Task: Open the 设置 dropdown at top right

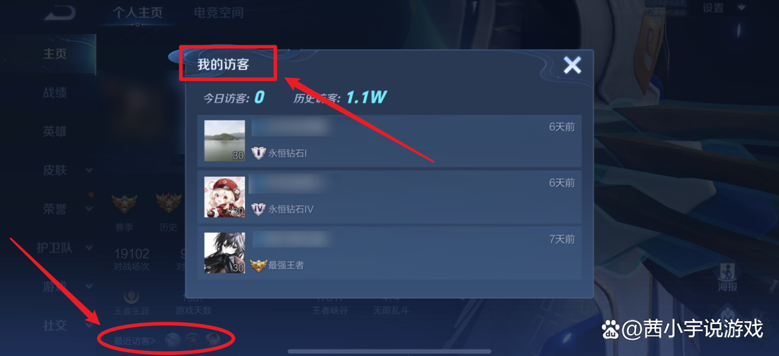Action: click(x=723, y=8)
